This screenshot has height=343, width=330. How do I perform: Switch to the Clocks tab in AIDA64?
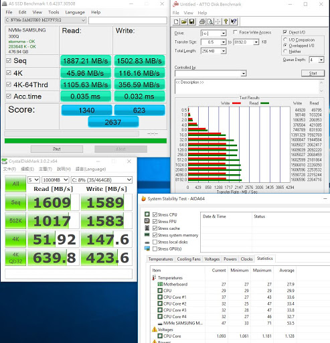pyautogui.click(x=246, y=259)
